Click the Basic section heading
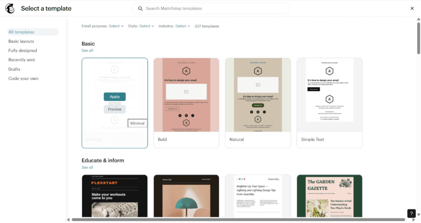Viewport: 421px width, 223px height. pyautogui.click(x=88, y=44)
